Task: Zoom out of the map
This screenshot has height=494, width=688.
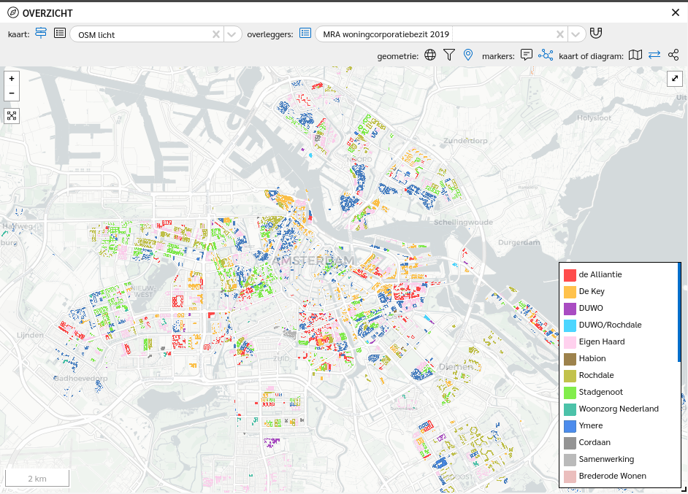Action: click(12, 93)
